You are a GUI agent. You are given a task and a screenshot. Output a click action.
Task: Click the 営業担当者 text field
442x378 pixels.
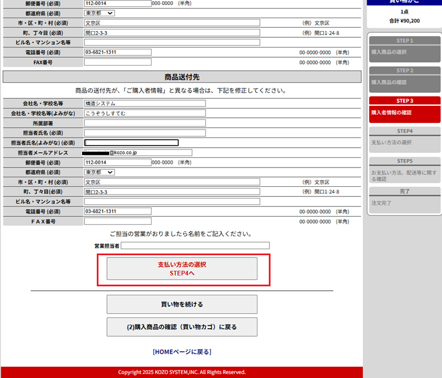pyautogui.click(x=195, y=246)
